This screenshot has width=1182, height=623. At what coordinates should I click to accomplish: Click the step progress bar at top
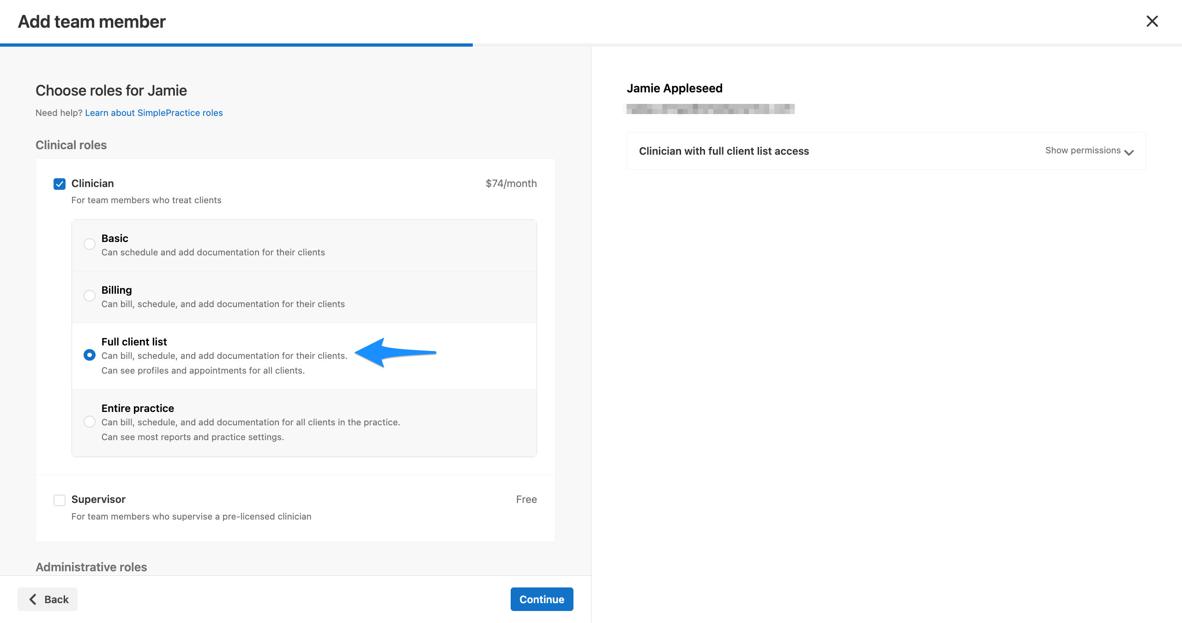point(591,45)
